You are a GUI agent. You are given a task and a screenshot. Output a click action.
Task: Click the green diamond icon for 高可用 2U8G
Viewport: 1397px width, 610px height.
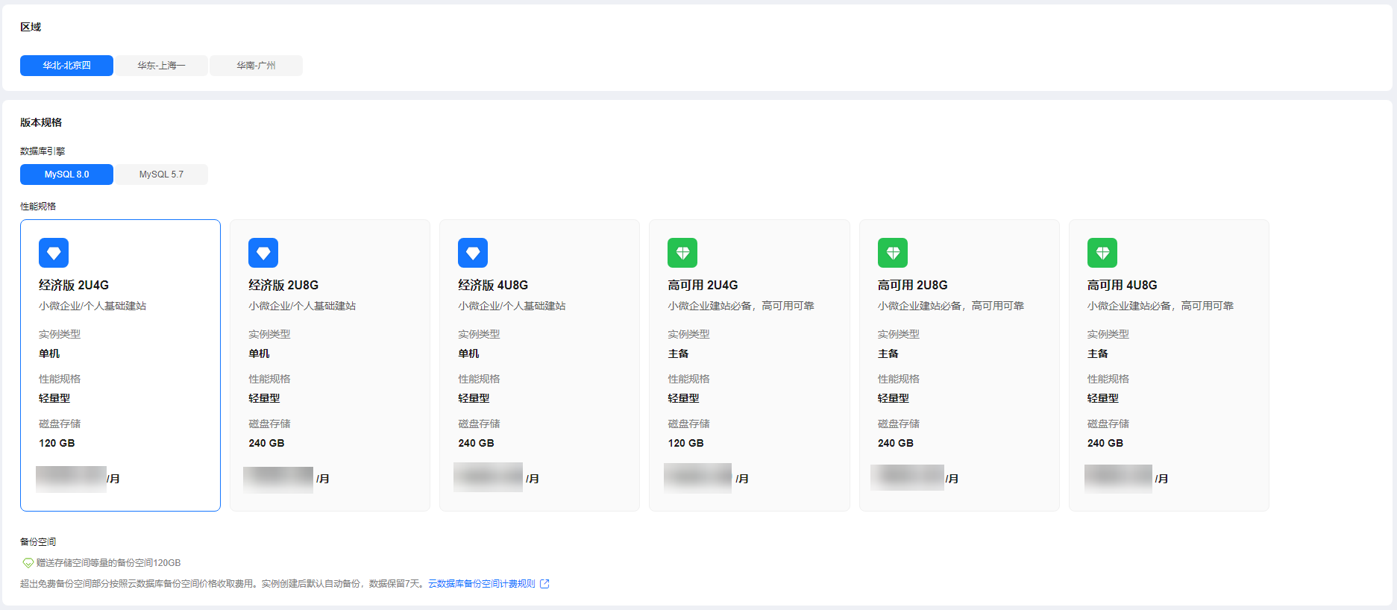point(892,253)
